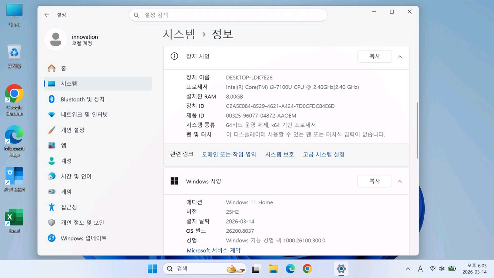
Task: Expand hidden icons in the system tray
Action: pyautogui.click(x=408, y=268)
